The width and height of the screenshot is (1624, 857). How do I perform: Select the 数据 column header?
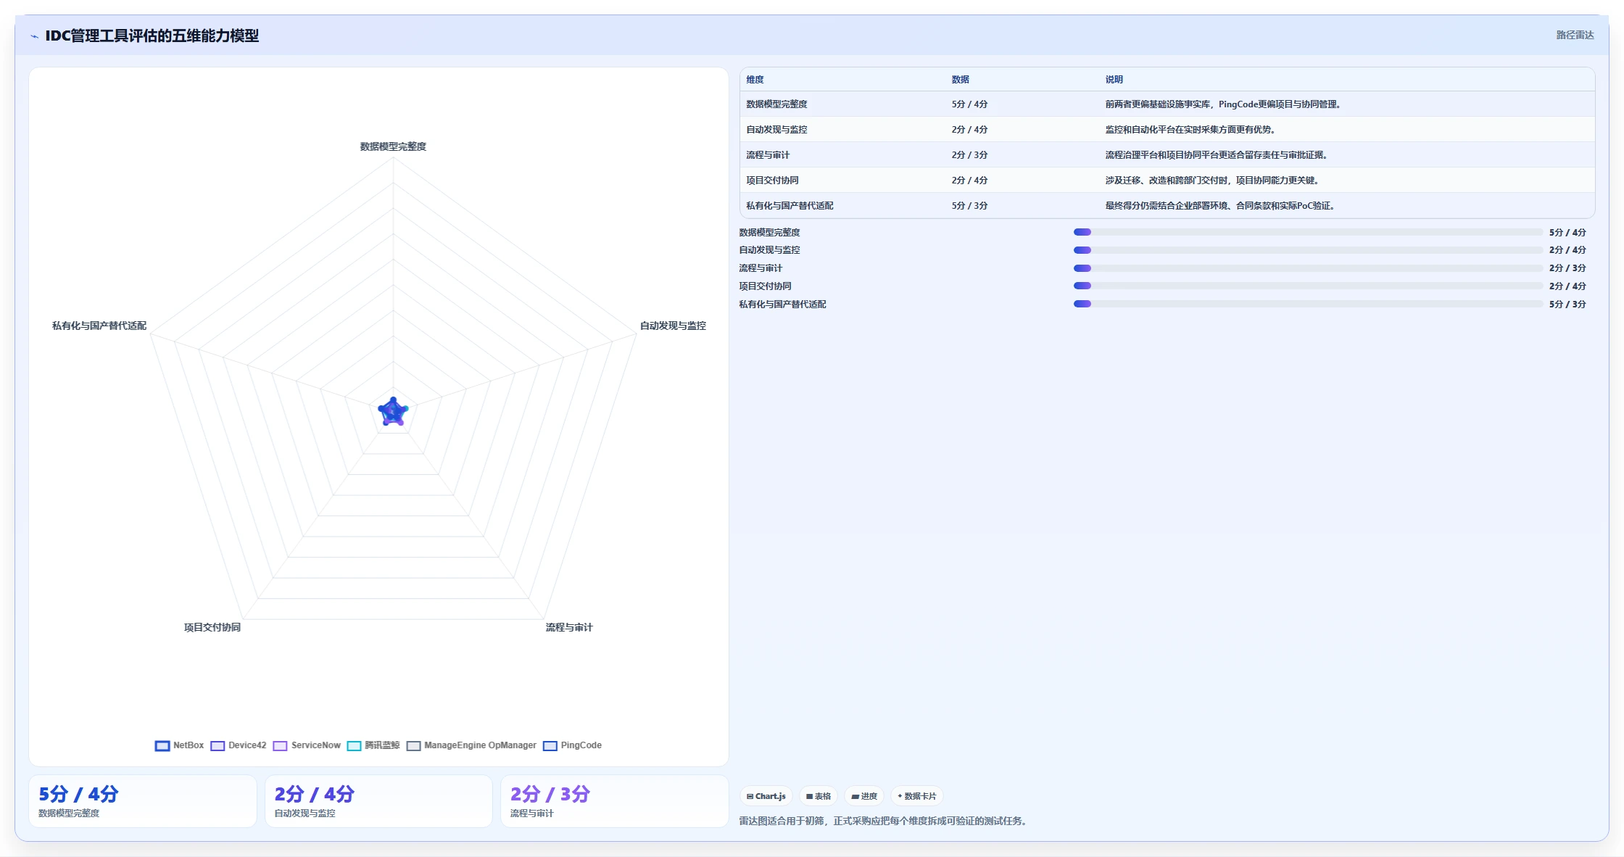961,80
